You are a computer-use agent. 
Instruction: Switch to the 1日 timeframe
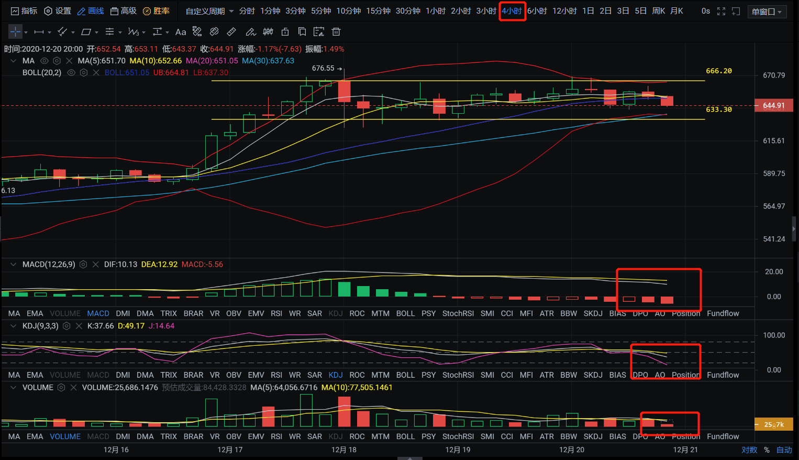click(588, 11)
